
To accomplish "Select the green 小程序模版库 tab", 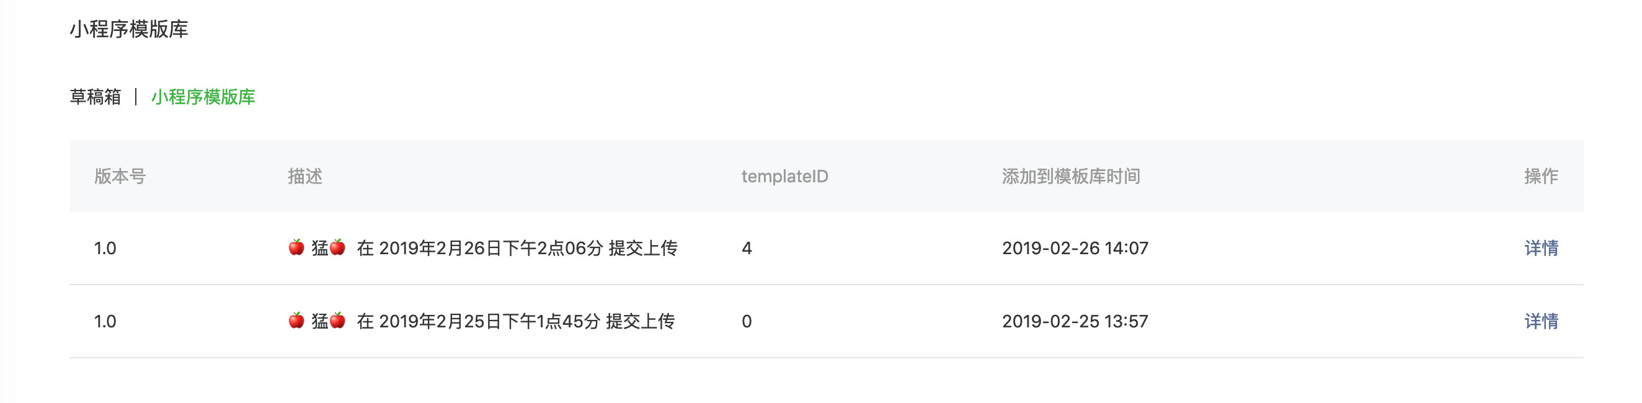I will point(203,97).
